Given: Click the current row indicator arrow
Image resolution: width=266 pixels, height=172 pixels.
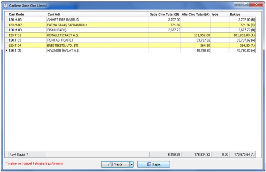Looking at the screenshot, I should [x=6, y=51].
